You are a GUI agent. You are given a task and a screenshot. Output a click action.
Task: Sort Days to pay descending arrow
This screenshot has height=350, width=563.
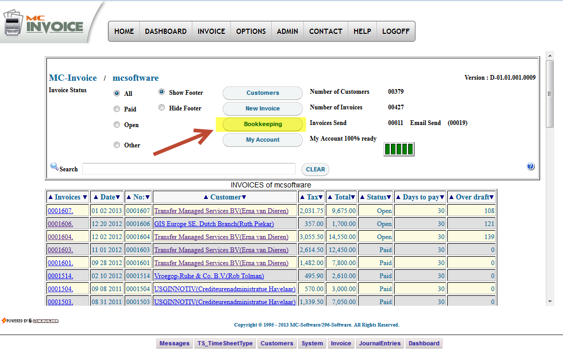click(x=442, y=197)
